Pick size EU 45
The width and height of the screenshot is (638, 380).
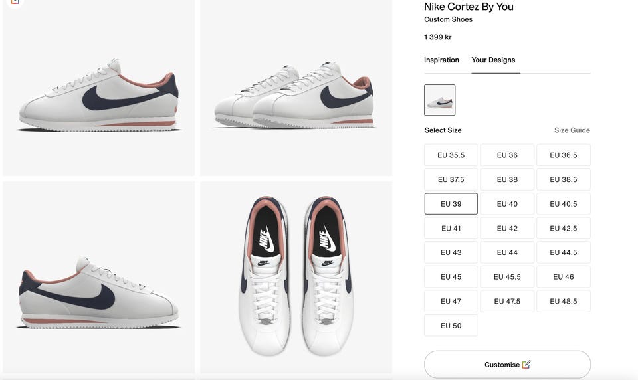click(x=451, y=276)
